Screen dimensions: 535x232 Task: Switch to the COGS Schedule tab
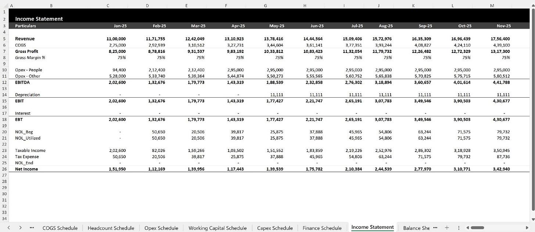(60, 228)
